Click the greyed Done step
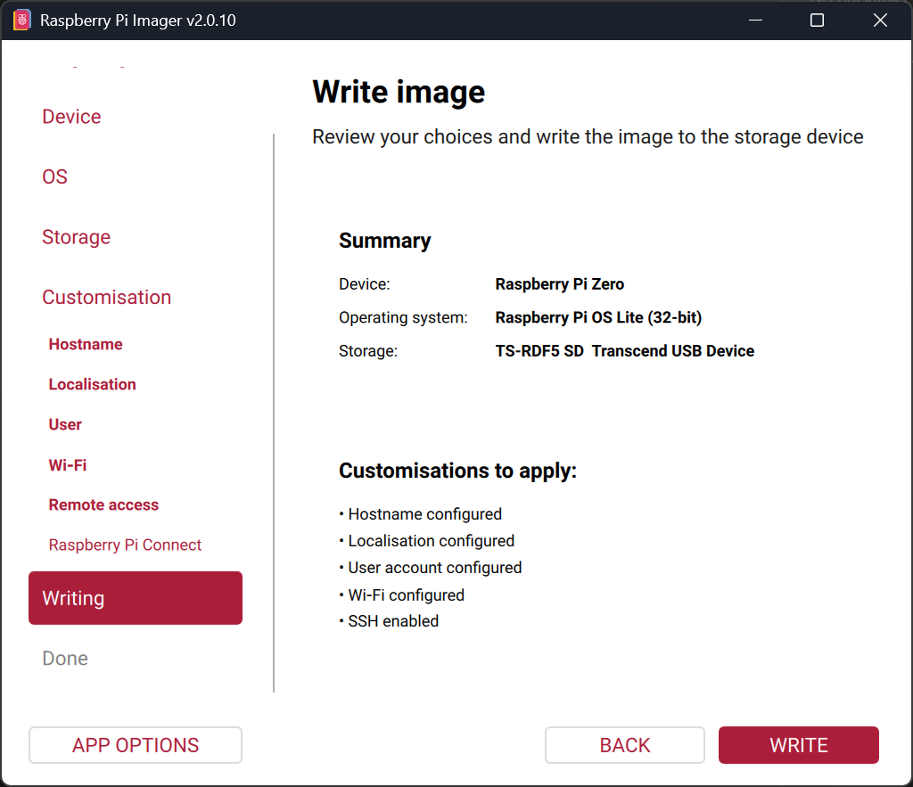Viewport: 913px width, 787px height. [65, 659]
